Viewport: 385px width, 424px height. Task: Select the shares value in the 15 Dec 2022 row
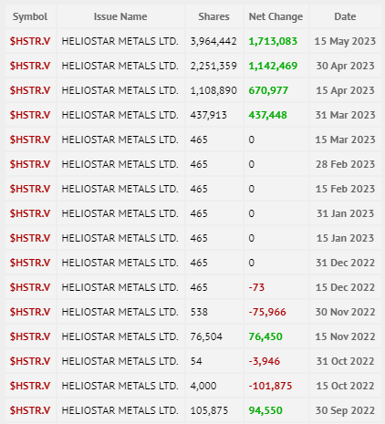point(199,287)
